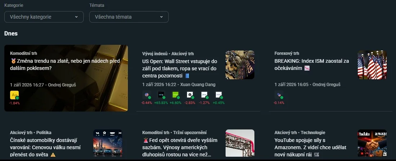Open BREAKING Index ISM article headline
This screenshot has width=396, height=161.
pos(312,65)
